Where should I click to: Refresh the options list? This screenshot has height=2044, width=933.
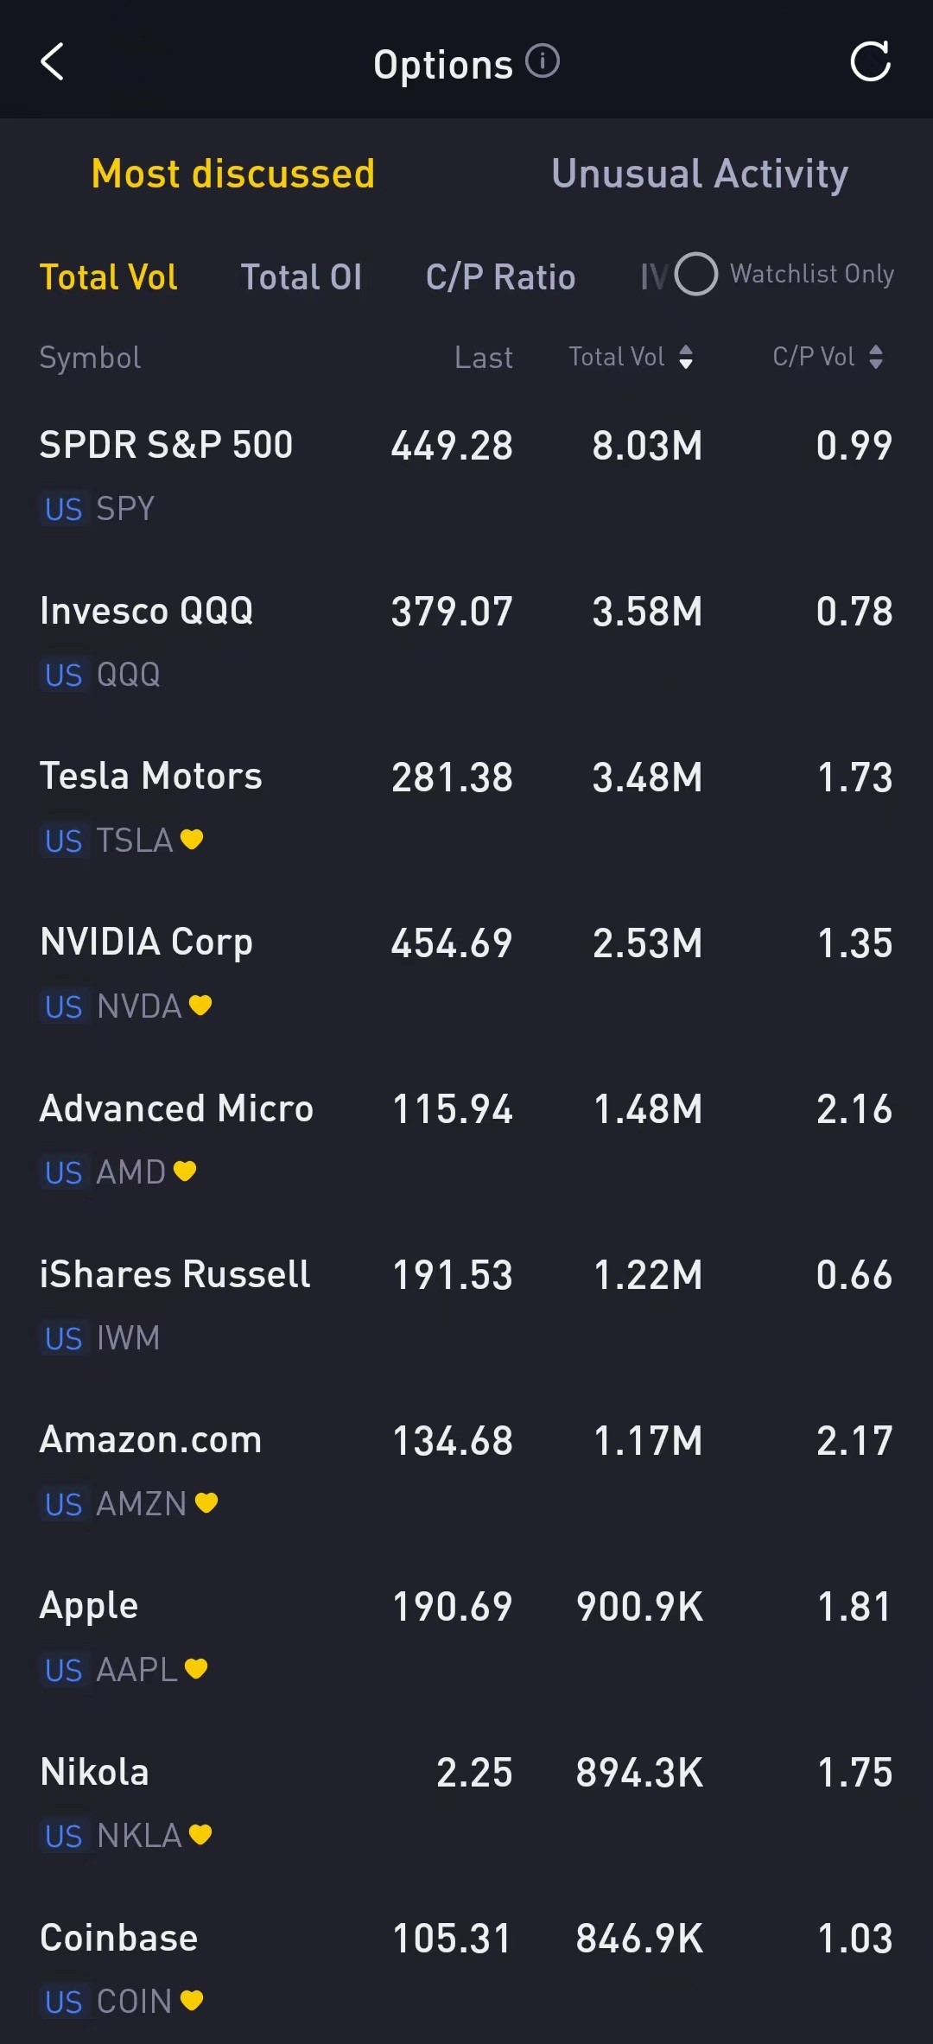[870, 62]
